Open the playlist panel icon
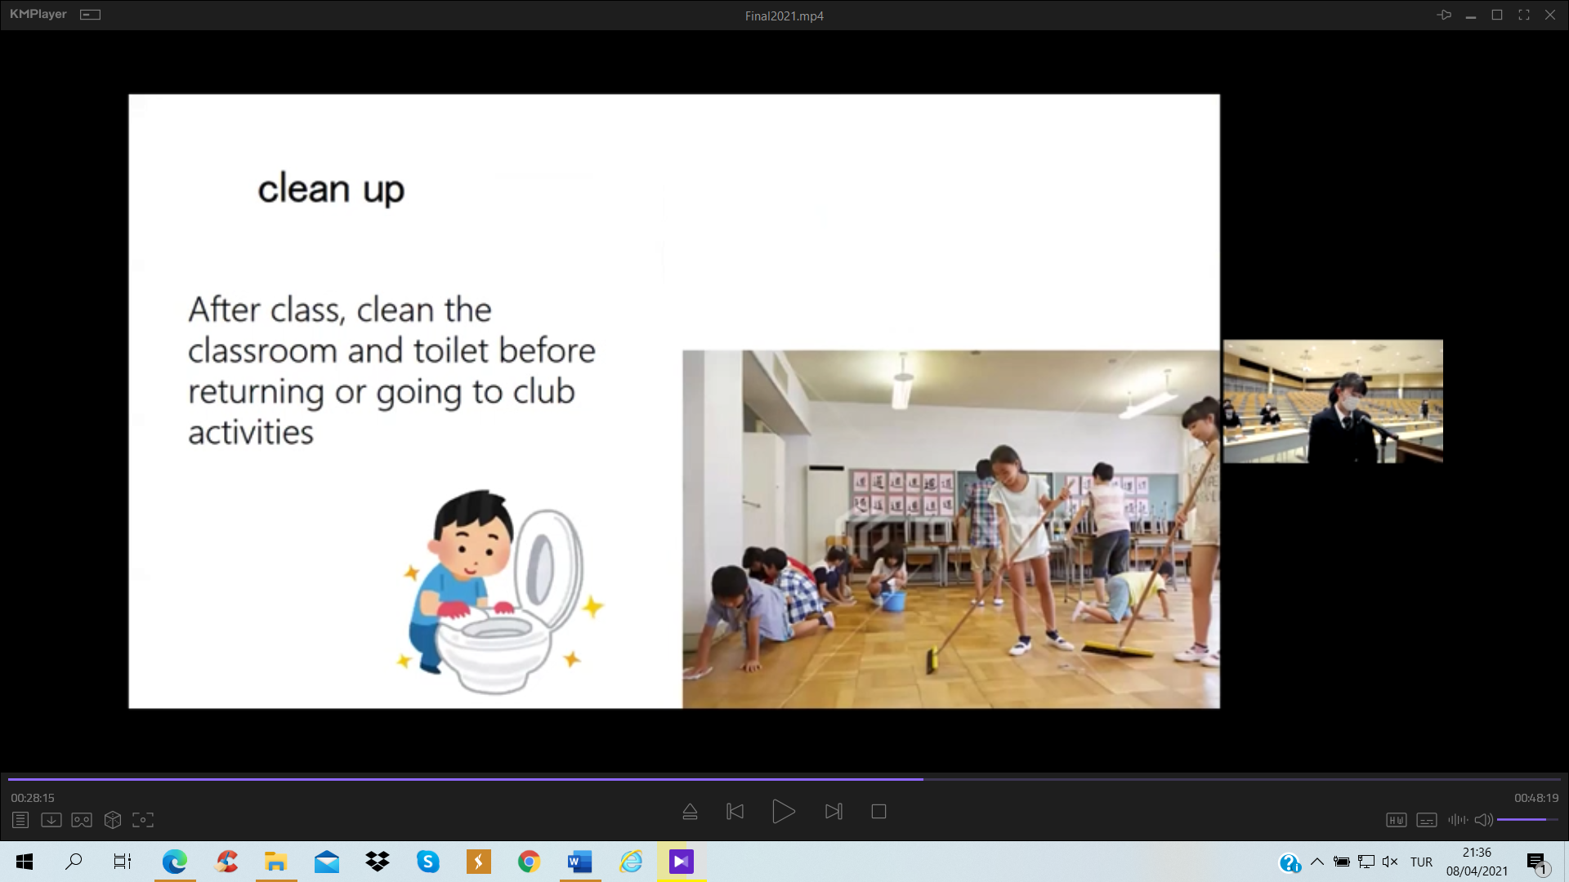 [20, 819]
